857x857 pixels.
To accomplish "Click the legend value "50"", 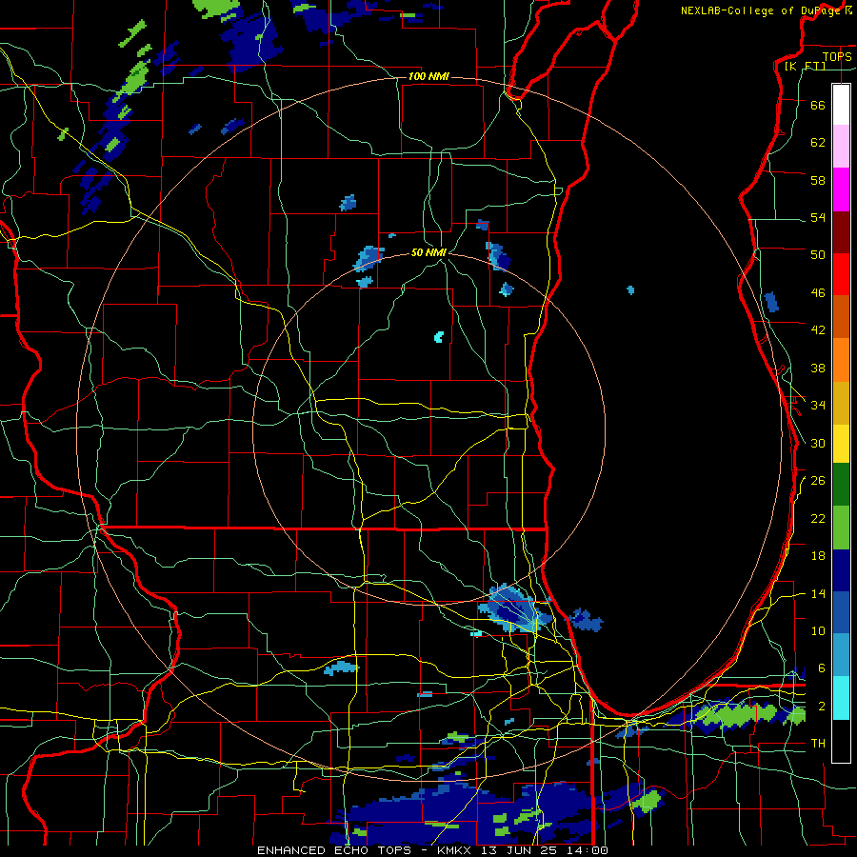I will pyautogui.click(x=818, y=255).
